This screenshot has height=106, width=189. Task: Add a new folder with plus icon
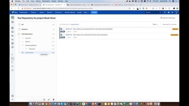click(x=44, y=100)
